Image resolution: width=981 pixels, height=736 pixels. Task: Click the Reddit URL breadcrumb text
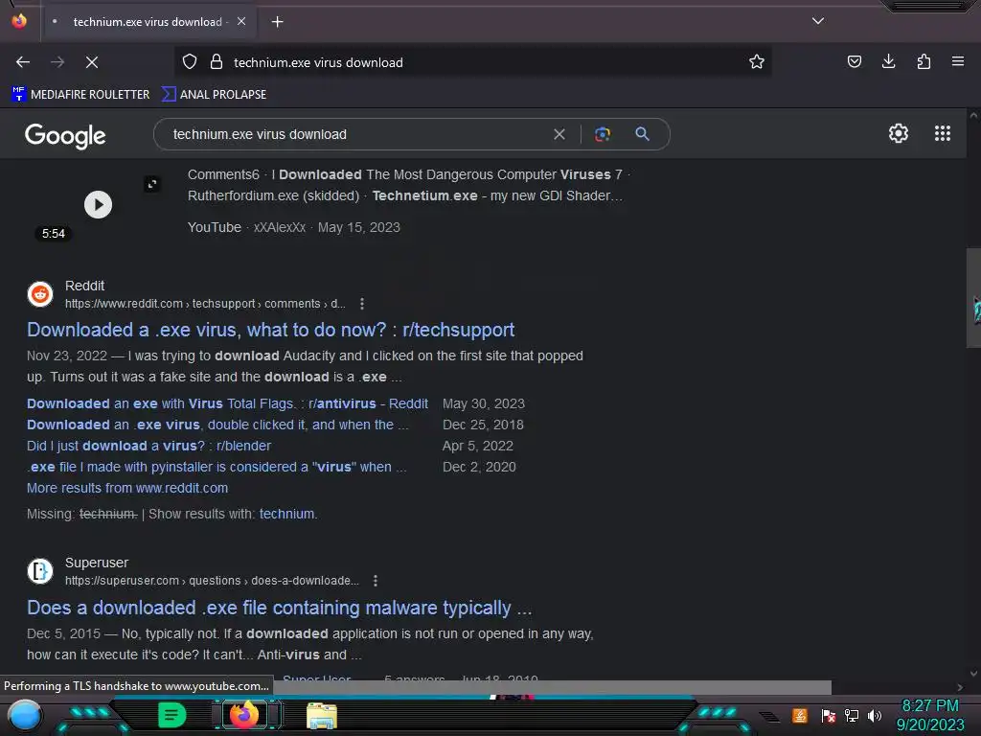(205, 304)
